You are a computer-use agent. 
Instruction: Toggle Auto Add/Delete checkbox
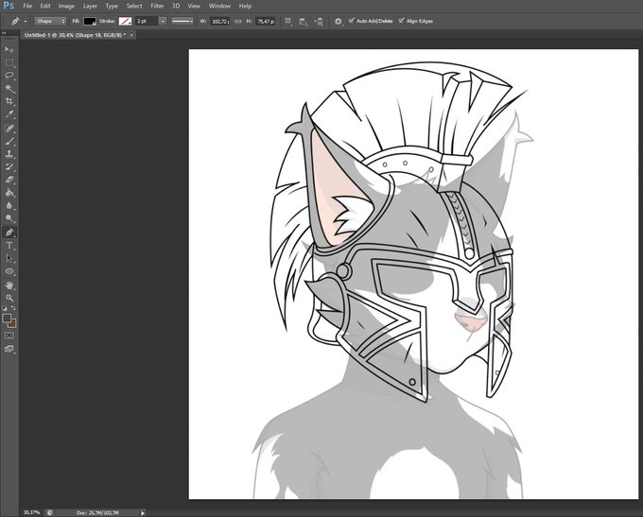(352, 21)
